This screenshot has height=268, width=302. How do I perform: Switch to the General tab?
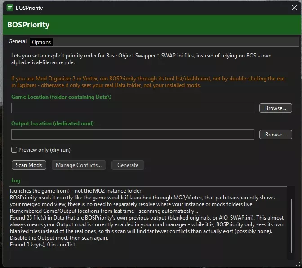point(18,41)
